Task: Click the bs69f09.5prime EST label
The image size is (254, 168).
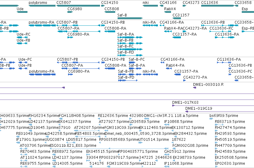Action: (x=224, y=116)
